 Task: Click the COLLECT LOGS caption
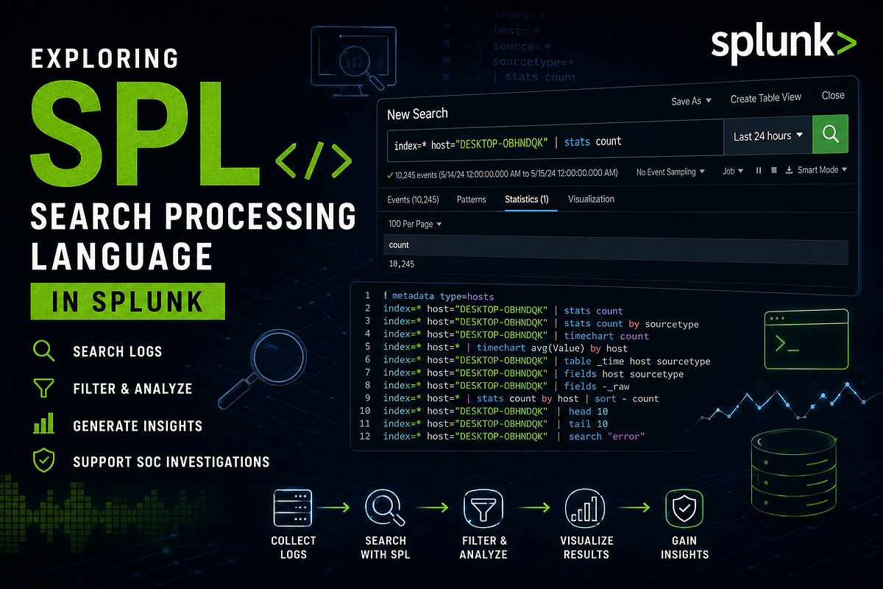[x=293, y=547]
